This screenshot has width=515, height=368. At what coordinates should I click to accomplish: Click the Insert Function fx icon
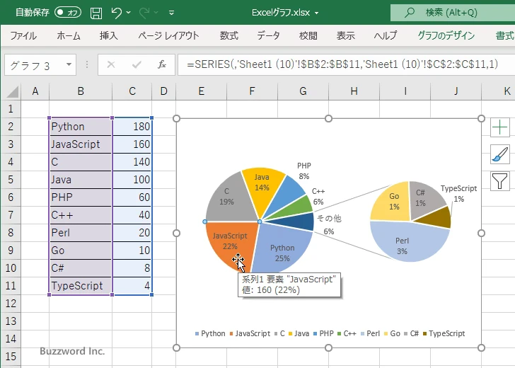point(161,64)
